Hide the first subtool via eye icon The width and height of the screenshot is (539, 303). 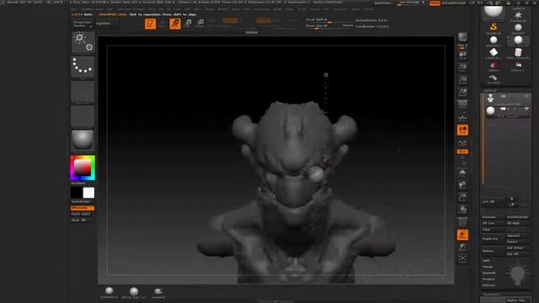click(x=526, y=96)
